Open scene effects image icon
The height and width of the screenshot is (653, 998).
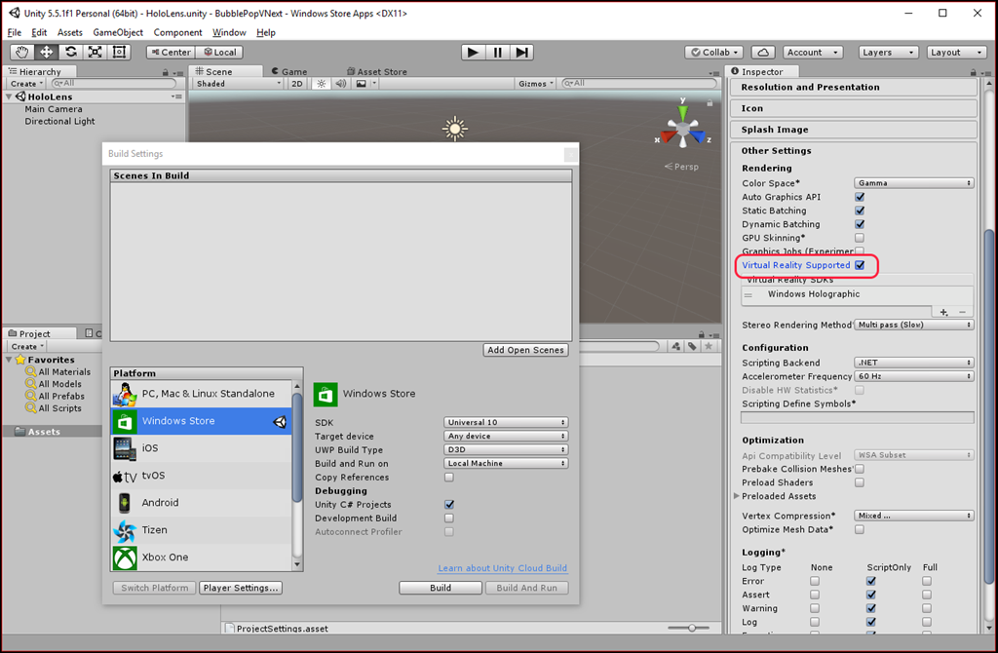pos(362,84)
